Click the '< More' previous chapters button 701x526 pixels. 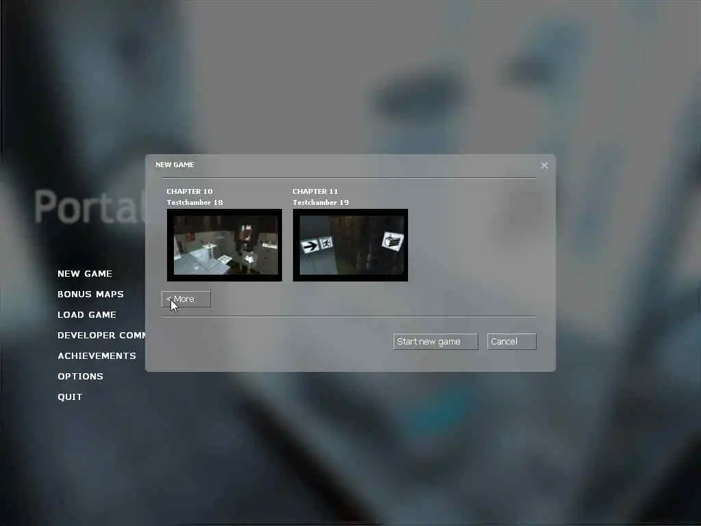(186, 299)
